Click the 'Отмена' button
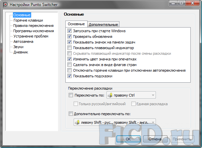The width and height of the screenshot is (202, 148). point(155,139)
